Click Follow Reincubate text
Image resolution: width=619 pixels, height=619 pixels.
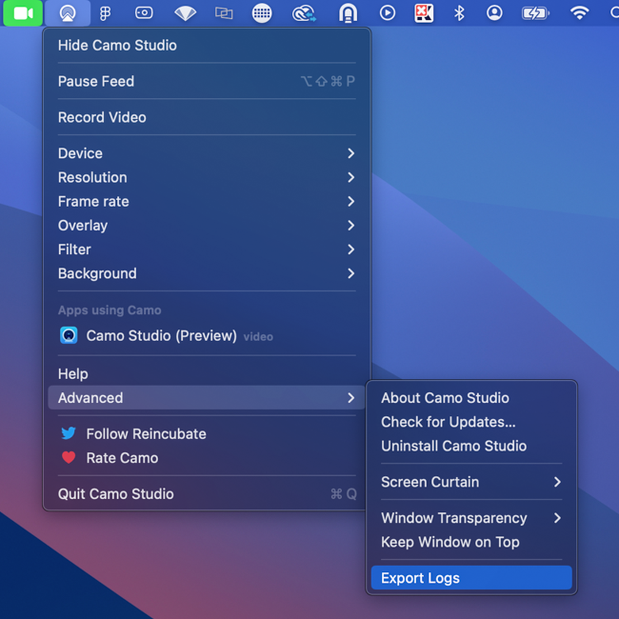click(146, 434)
